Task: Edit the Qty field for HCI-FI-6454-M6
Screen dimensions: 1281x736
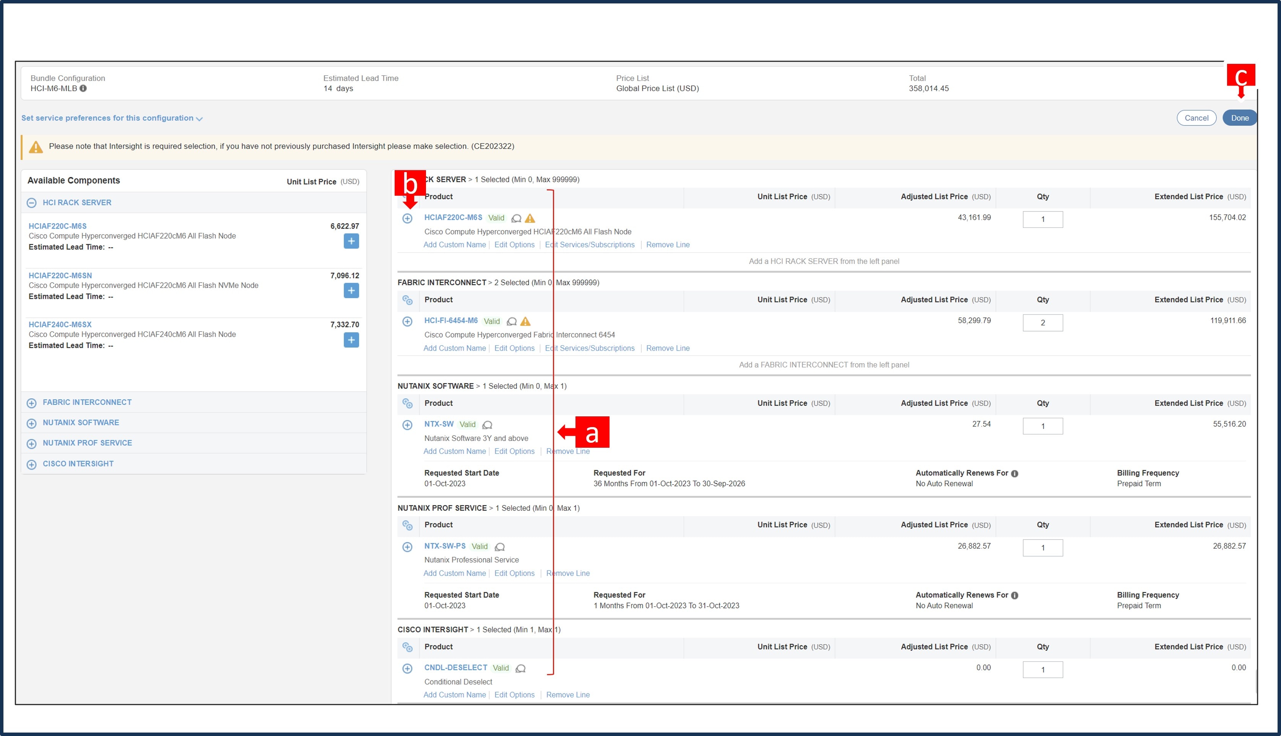Action: pos(1043,322)
